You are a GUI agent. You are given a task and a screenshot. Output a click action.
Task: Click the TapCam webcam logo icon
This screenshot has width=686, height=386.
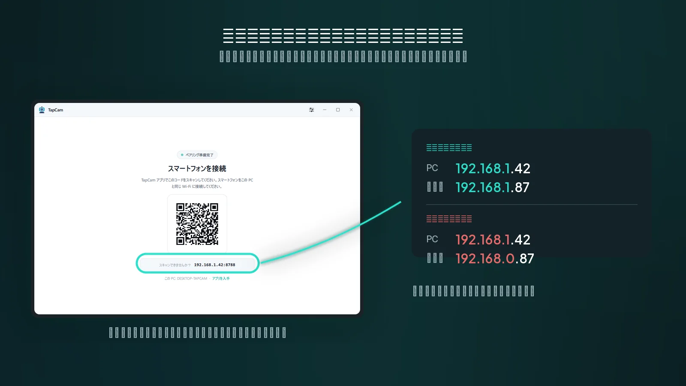click(42, 110)
